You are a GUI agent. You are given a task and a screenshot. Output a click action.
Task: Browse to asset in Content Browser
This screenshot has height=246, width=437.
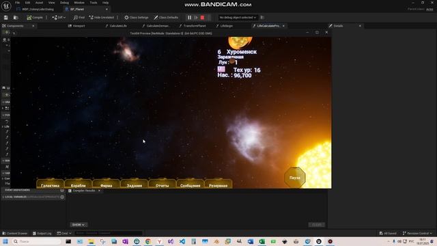[16, 18]
